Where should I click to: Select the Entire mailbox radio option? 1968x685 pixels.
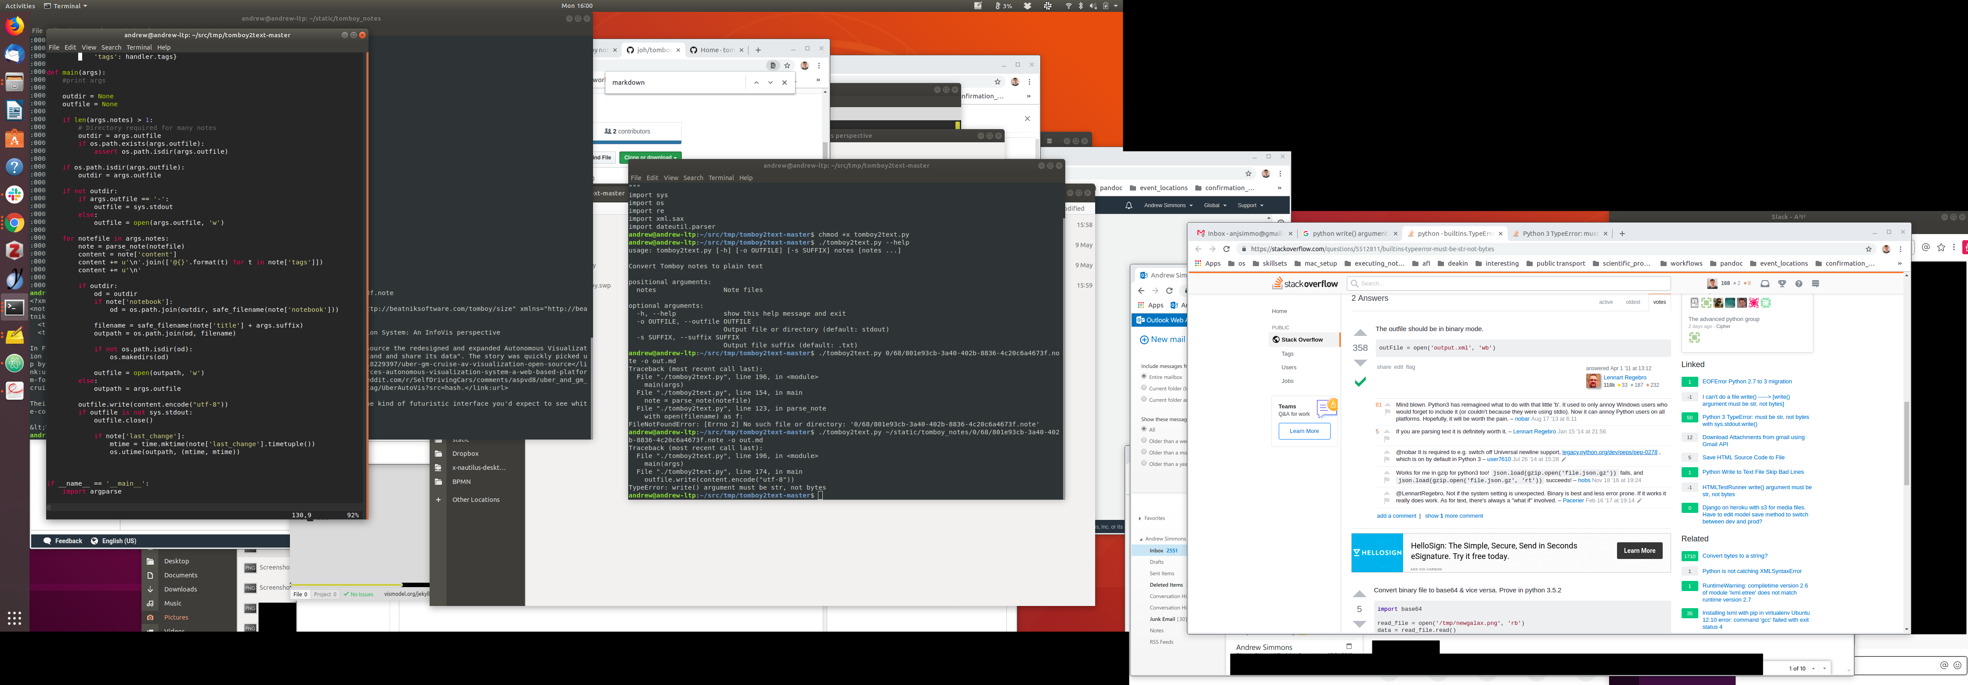[x=1143, y=376]
